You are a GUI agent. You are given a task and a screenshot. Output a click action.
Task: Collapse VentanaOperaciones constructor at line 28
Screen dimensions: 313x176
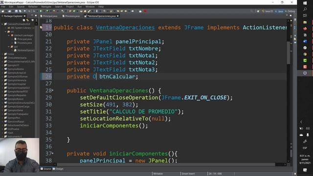coord(52,90)
